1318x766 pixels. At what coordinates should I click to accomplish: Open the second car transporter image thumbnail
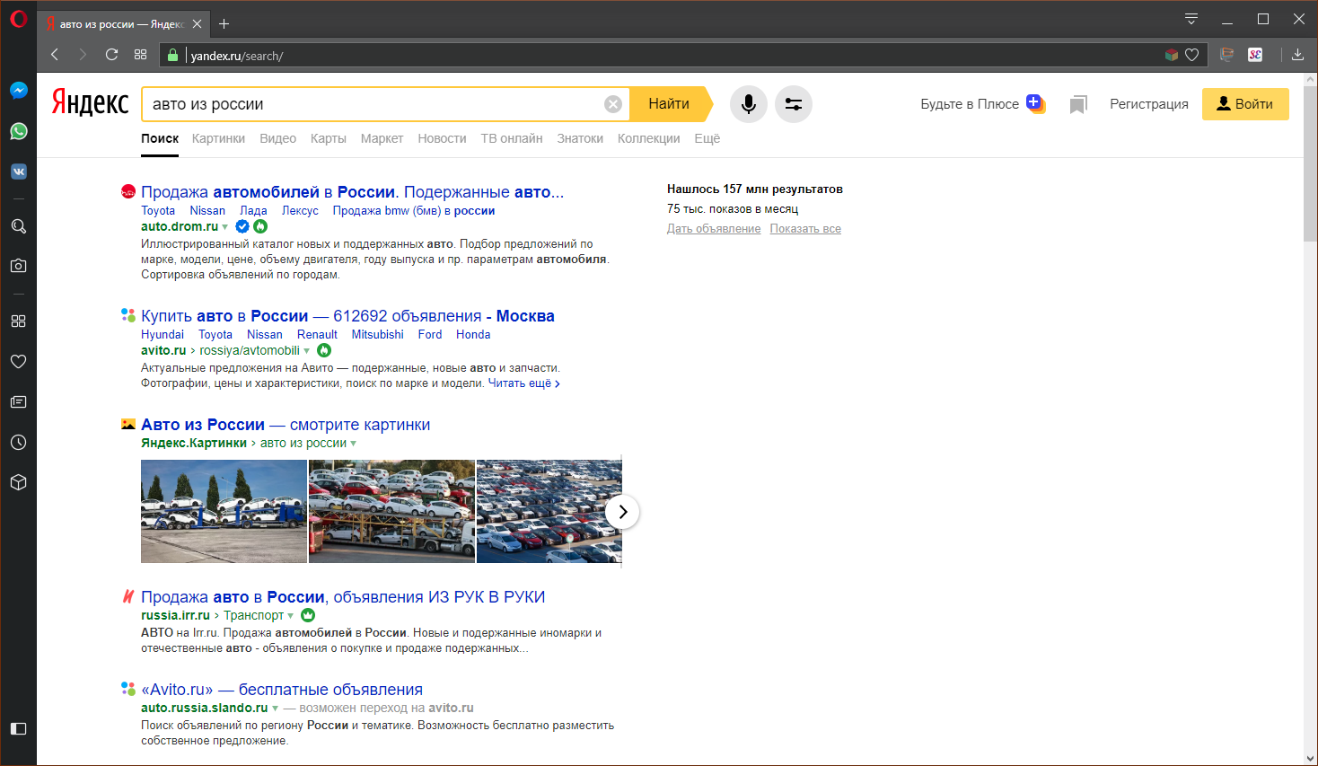(x=391, y=512)
